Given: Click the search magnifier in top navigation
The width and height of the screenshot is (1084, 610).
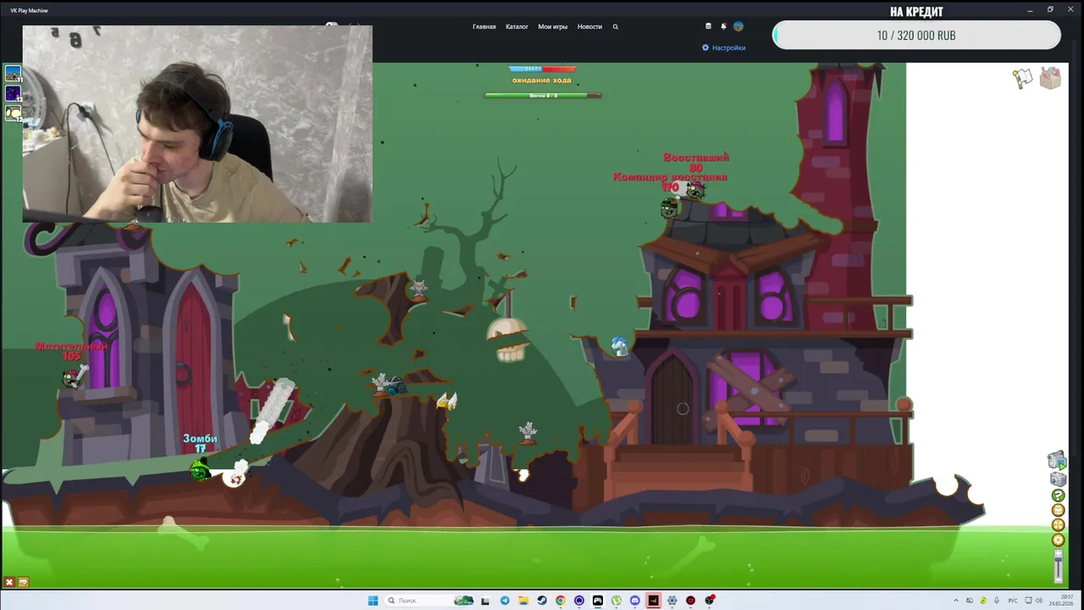Looking at the screenshot, I should (616, 26).
